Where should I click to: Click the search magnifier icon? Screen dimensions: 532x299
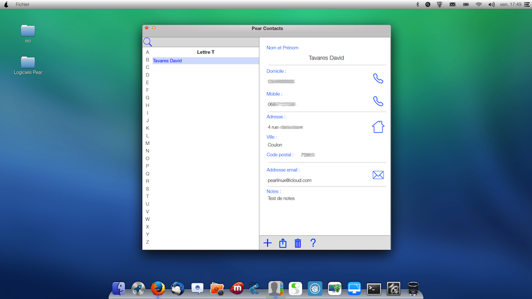click(147, 42)
